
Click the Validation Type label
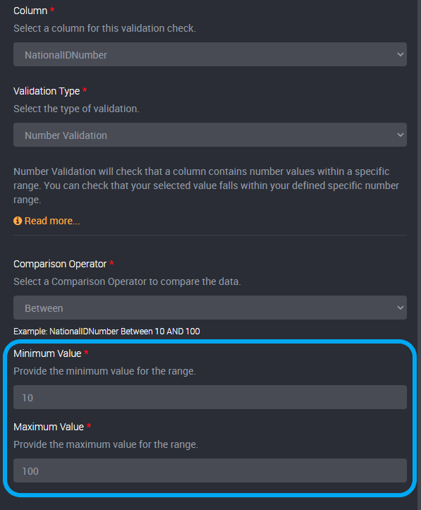[x=47, y=91]
